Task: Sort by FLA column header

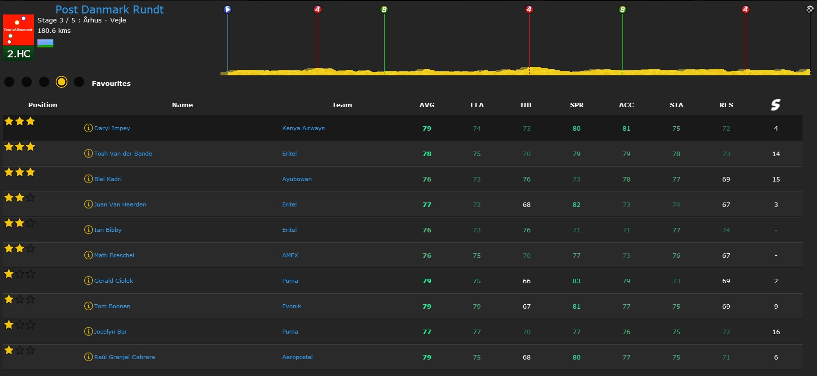Action: (x=477, y=105)
